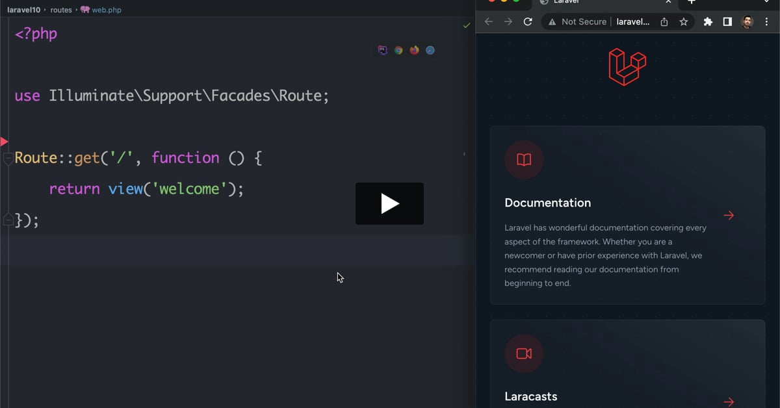Screen dimensions: 780x408
Task: Click the Not Secure warning in address bar
Action: pos(577,21)
